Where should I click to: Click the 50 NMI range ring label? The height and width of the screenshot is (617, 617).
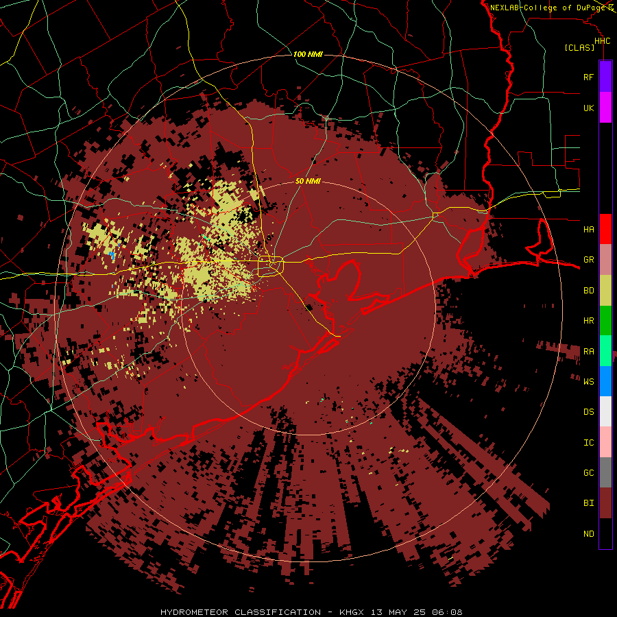point(308,182)
